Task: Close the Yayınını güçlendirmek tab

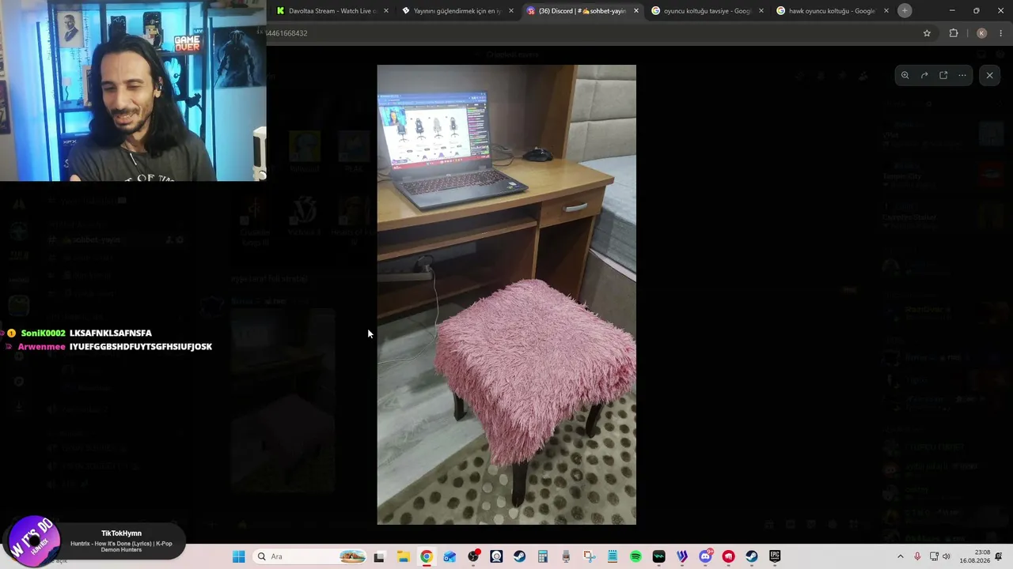Action: tap(510, 11)
